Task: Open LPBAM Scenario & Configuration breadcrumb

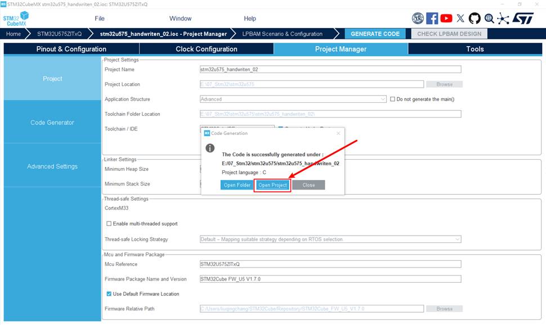Action: coord(283,34)
